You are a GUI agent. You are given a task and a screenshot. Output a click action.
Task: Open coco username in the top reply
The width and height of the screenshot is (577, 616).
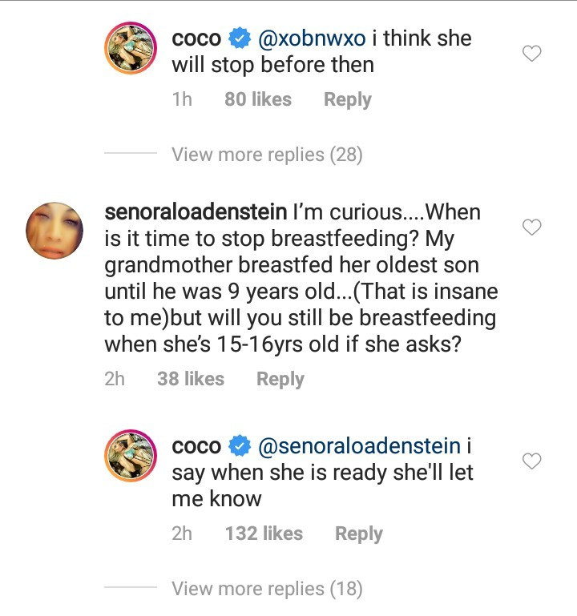point(196,38)
